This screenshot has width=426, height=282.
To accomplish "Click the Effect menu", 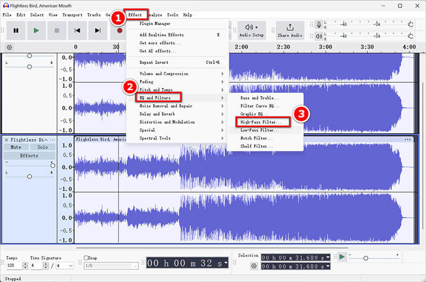I will (x=135, y=15).
